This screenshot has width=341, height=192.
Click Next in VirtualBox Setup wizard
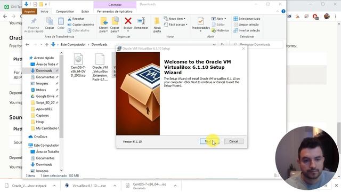pos(209,141)
